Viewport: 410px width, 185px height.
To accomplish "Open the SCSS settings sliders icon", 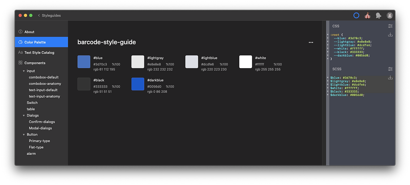I will point(390,69).
